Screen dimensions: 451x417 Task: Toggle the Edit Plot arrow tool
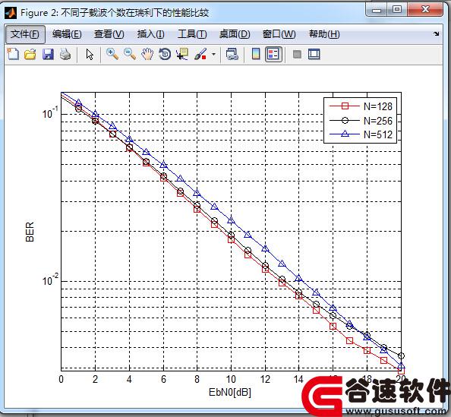point(90,54)
